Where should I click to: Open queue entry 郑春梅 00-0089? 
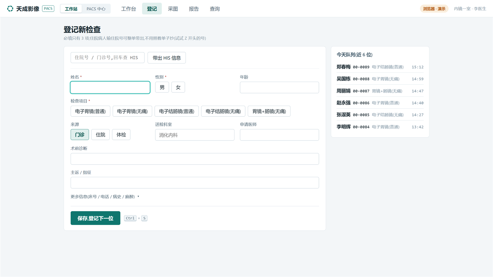[x=380, y=67]
